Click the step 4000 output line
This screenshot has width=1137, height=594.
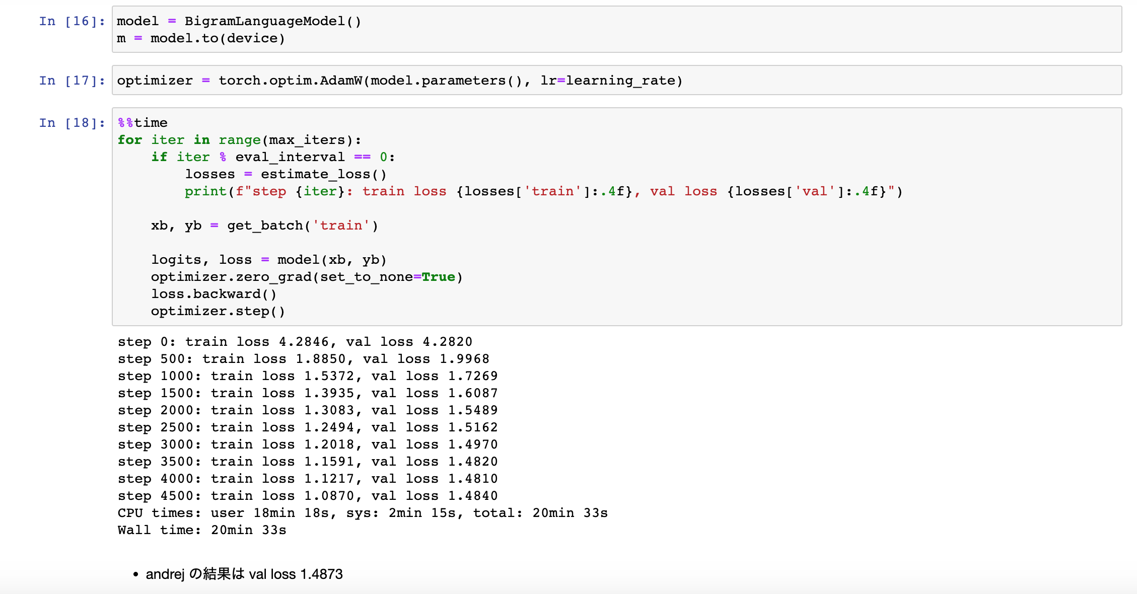click(308, 479)
